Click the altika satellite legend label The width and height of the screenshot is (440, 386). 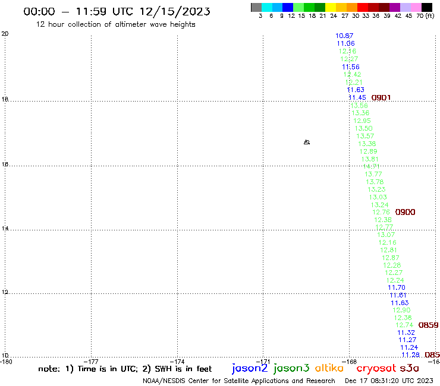tap(329, 368)
